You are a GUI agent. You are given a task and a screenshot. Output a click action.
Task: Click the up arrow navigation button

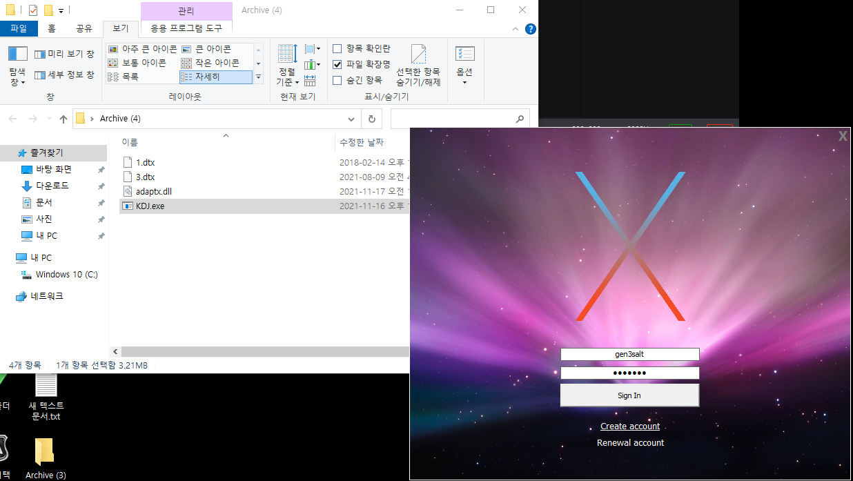[x=63, y=119]
